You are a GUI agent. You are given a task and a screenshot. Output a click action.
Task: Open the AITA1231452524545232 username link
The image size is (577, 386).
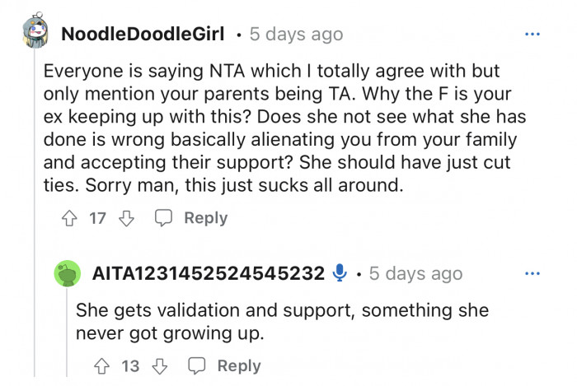tap(209, 273)
